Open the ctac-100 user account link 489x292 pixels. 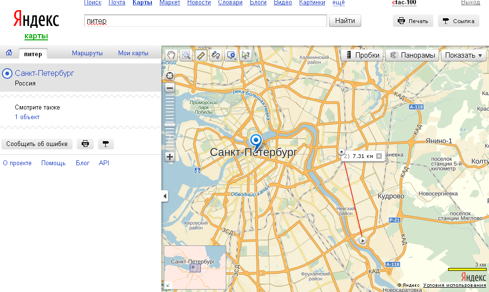[404, 2]
